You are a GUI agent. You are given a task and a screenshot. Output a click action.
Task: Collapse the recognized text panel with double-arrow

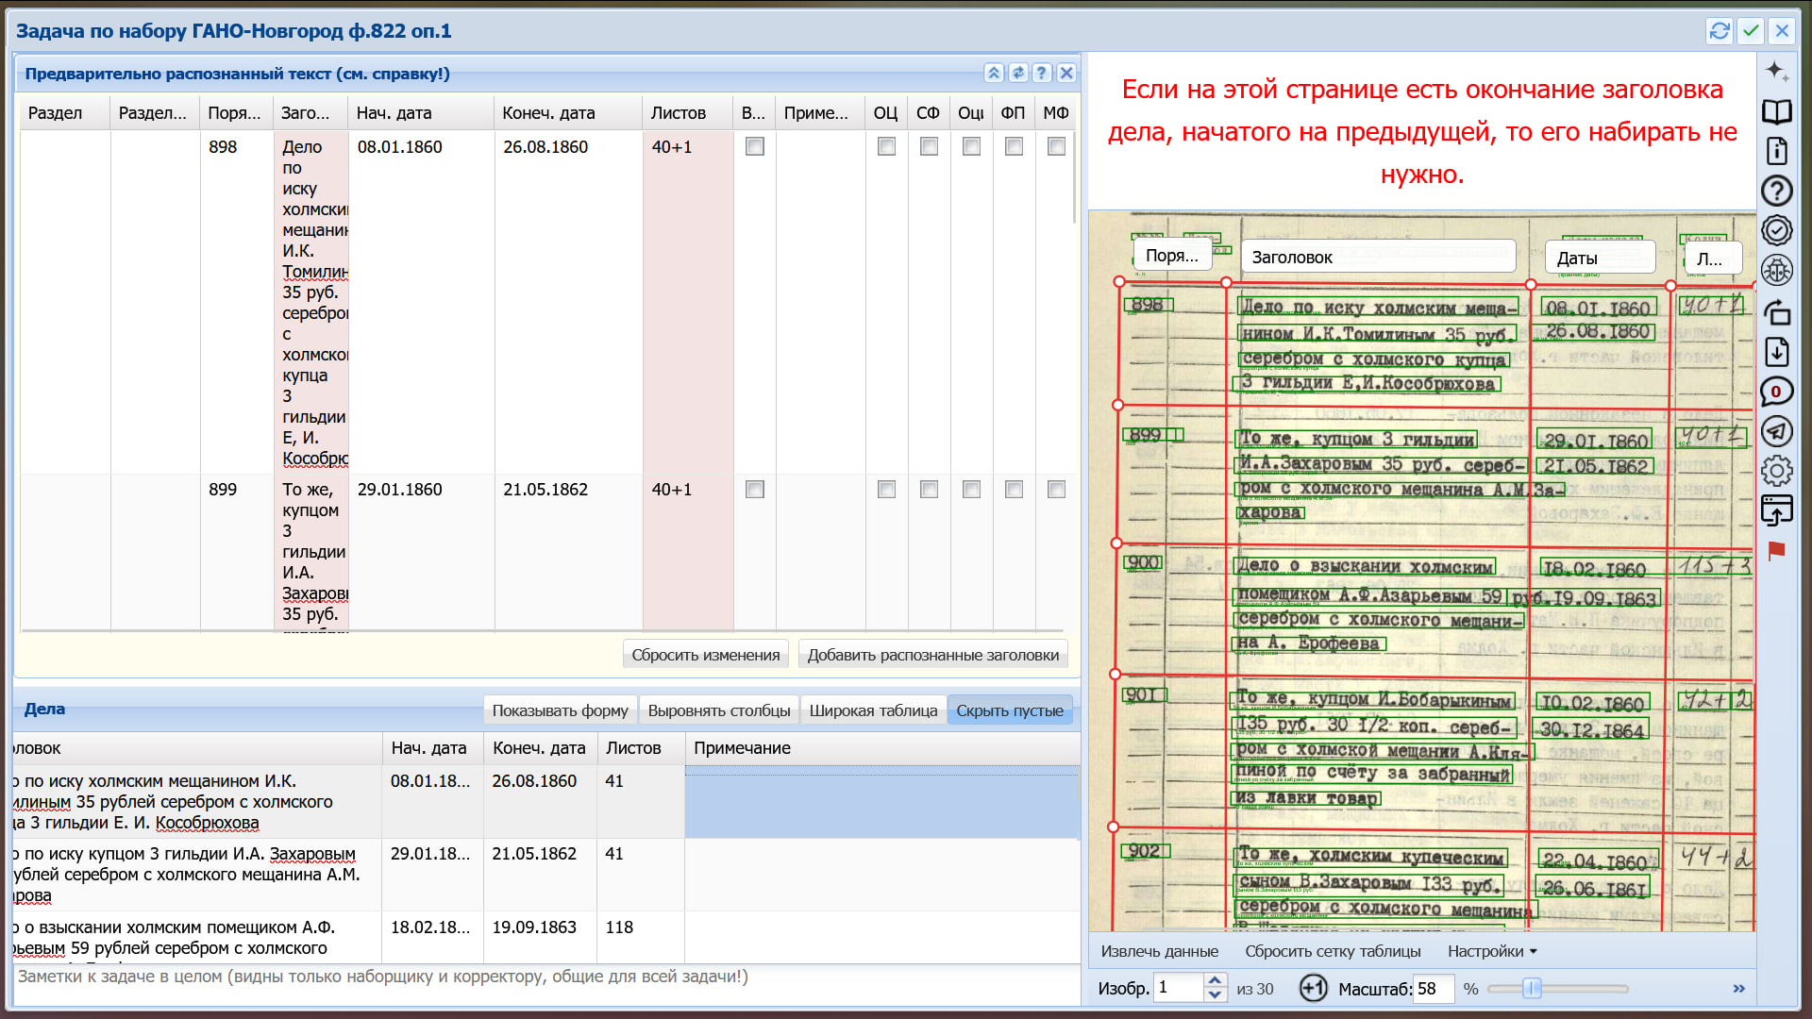pyautogui.click(x=994, y=73)
